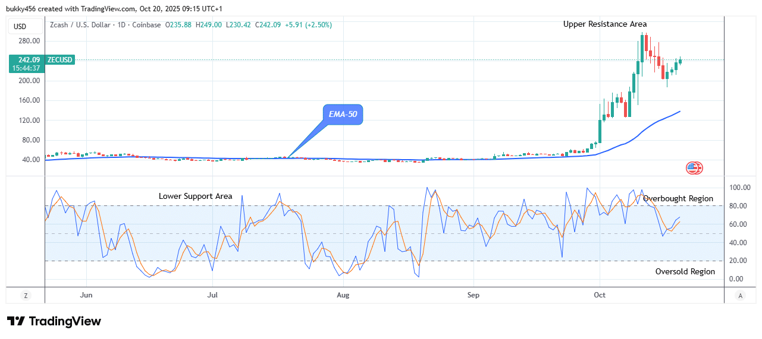Select the Upper Resistance Area text label
This screenshot has height=339, width=762.
[605, 24]
